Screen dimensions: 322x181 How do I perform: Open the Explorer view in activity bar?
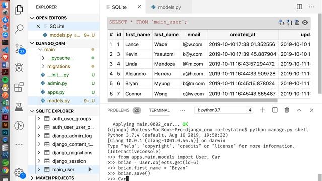pyautogui.click(x=19, y=10)
